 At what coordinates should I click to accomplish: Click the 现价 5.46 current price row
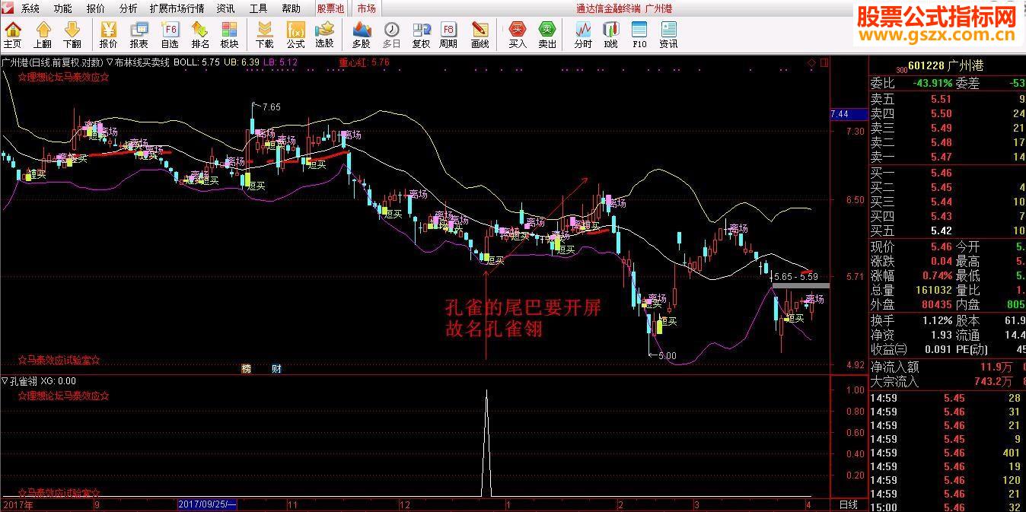pyautogui.click(x=911, y=247)
